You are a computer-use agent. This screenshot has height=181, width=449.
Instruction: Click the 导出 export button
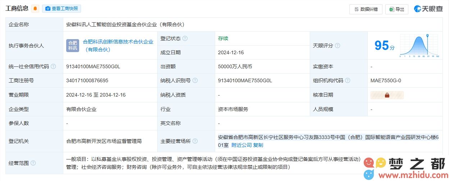click(396, 9)
